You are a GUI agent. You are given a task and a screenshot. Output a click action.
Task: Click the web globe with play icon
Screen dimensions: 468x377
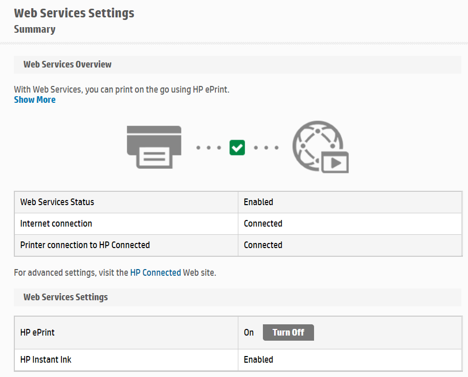321,147
